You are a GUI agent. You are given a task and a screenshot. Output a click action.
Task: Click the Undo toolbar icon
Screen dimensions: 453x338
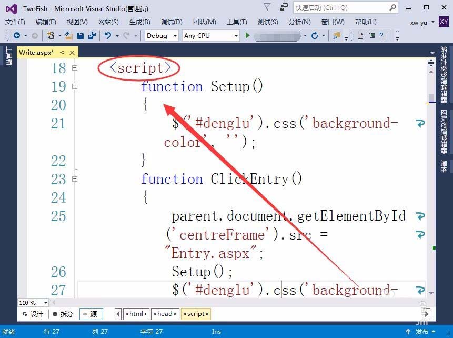107,36
